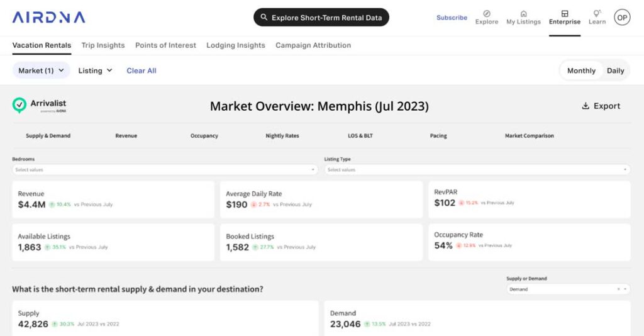The width and height of the screenshot is (644, 336).
Task: Click the AirDNA logo
Action: tap(48, 18)
